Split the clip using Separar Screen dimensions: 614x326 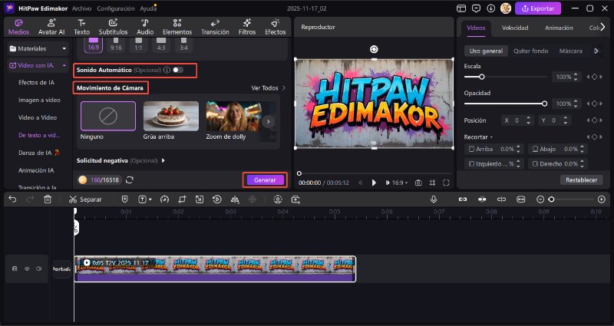point(85,199)
